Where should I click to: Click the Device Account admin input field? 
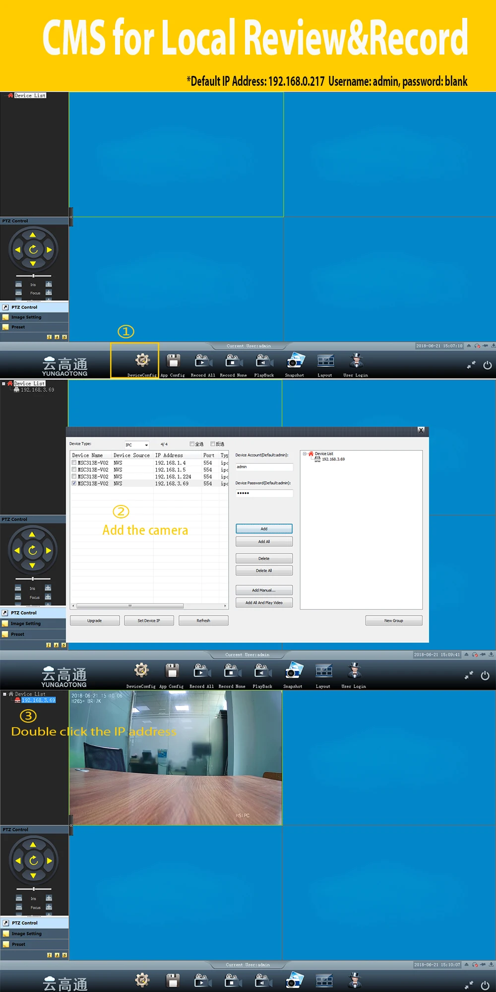coord(264,467)
